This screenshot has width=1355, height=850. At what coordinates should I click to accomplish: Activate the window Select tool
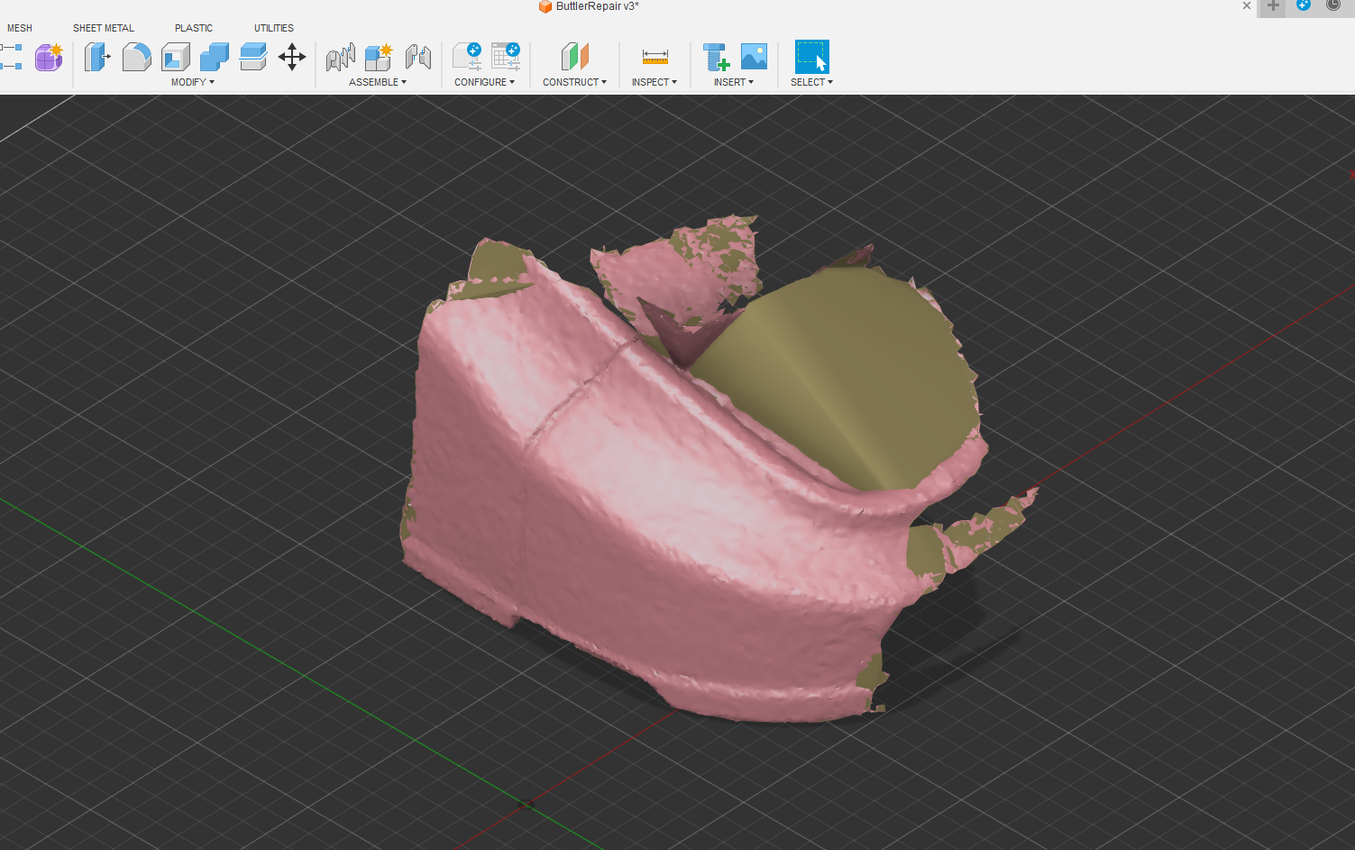click(810, 57)
